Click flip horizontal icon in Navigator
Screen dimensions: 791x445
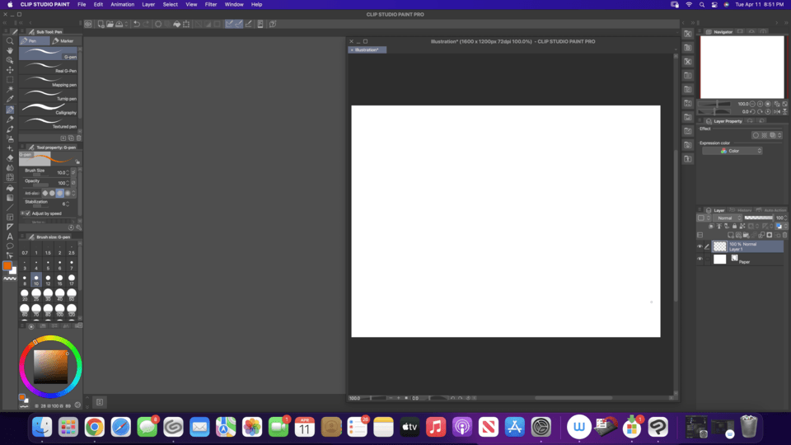pos(777,111)
